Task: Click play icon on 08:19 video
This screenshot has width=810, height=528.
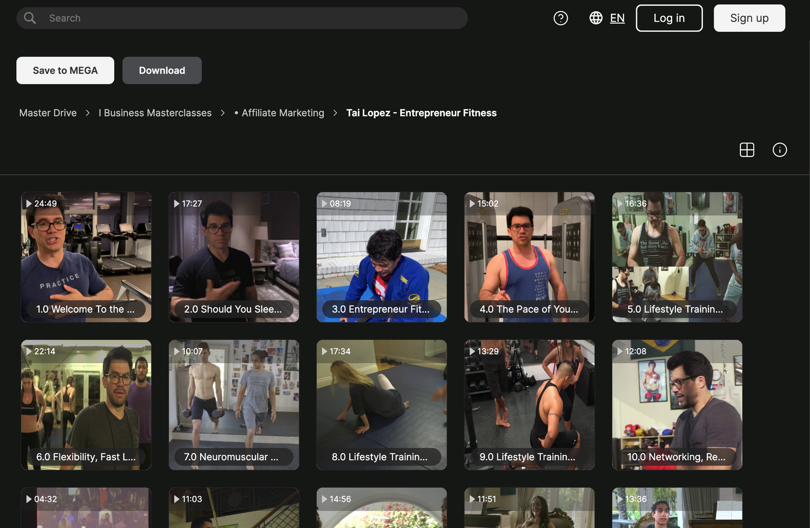Action: (324, 203)
